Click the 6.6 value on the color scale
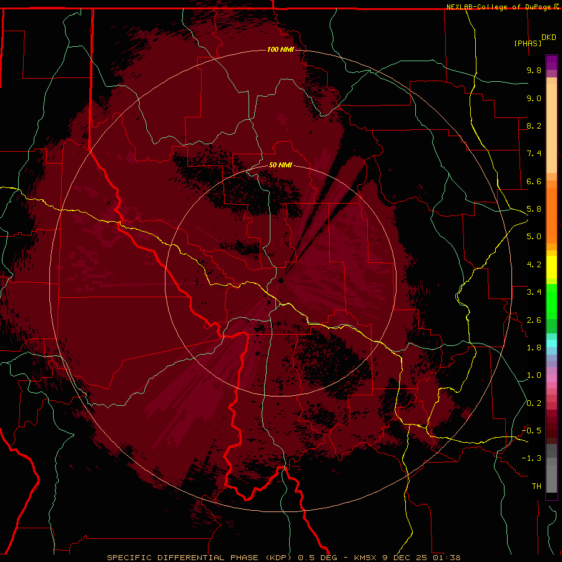Viewport: 562px width, 562px height. coord(534,181)
